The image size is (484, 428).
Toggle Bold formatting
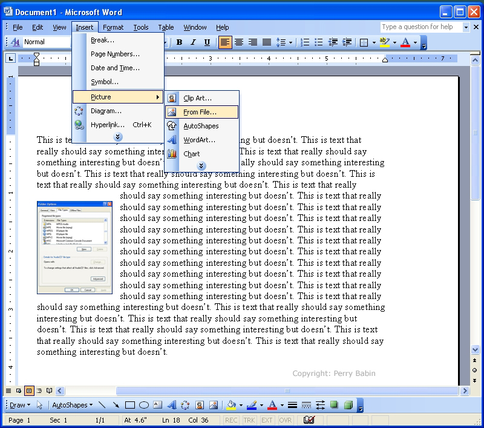pyautogui.click(x=179, y=42)
